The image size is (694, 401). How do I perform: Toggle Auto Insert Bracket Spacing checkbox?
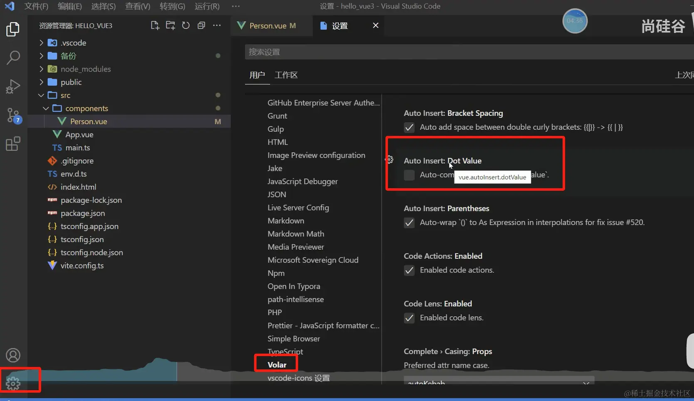point(409,127)
